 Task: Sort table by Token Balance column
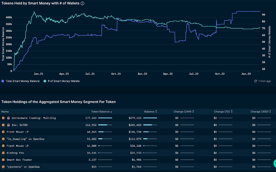click(101, 111)
